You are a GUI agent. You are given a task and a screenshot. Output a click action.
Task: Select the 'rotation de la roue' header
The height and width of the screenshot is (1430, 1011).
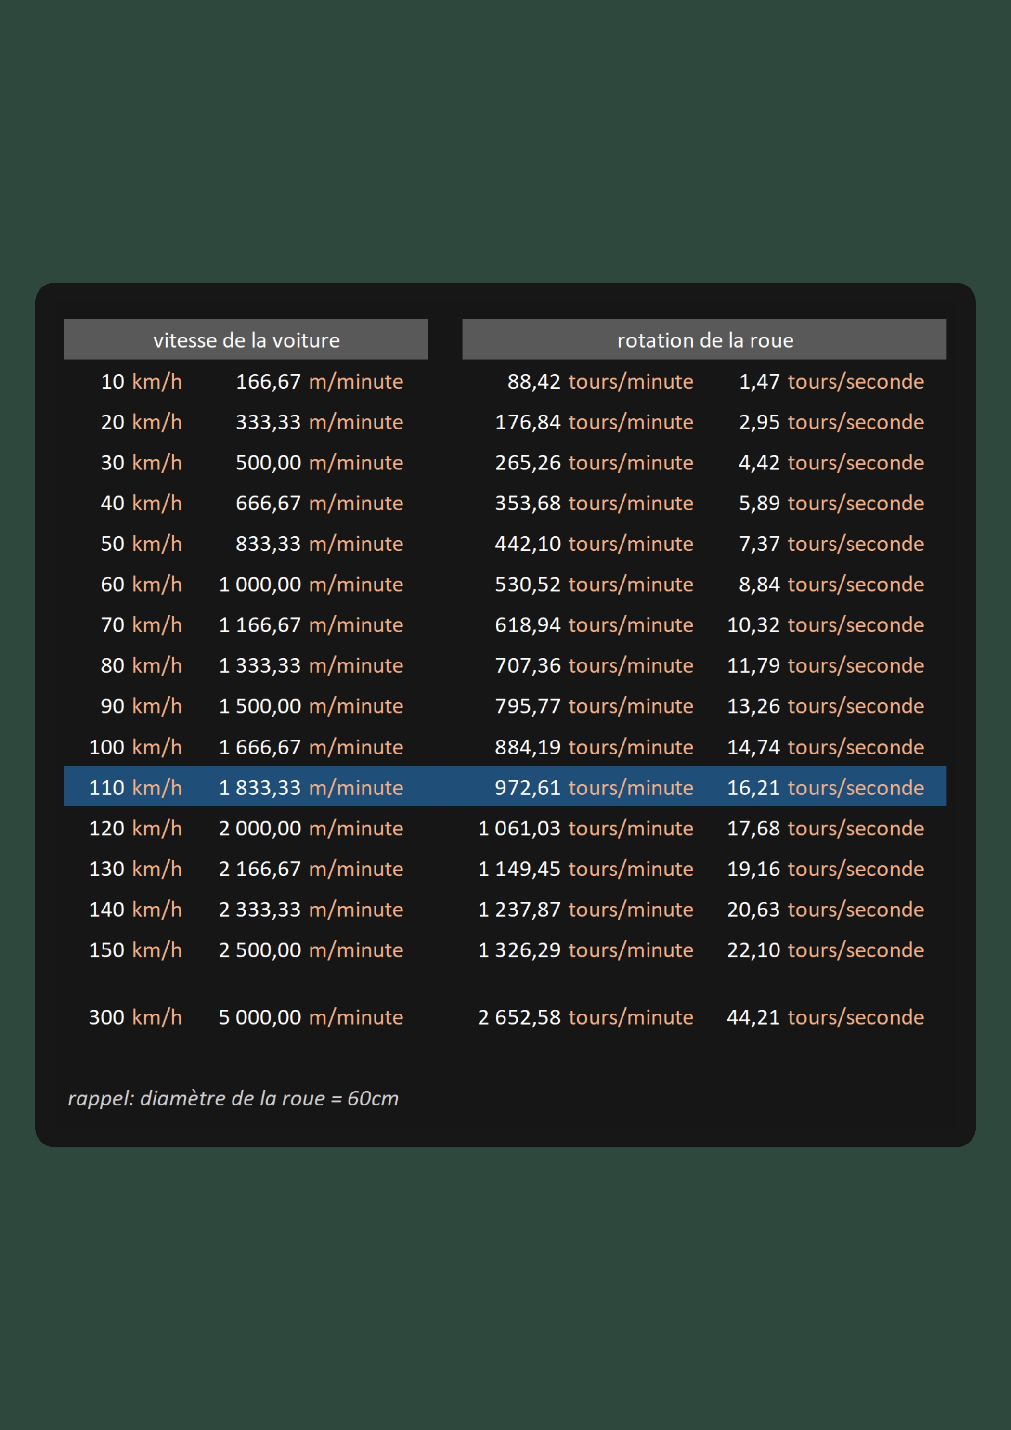tap(704, 339)
